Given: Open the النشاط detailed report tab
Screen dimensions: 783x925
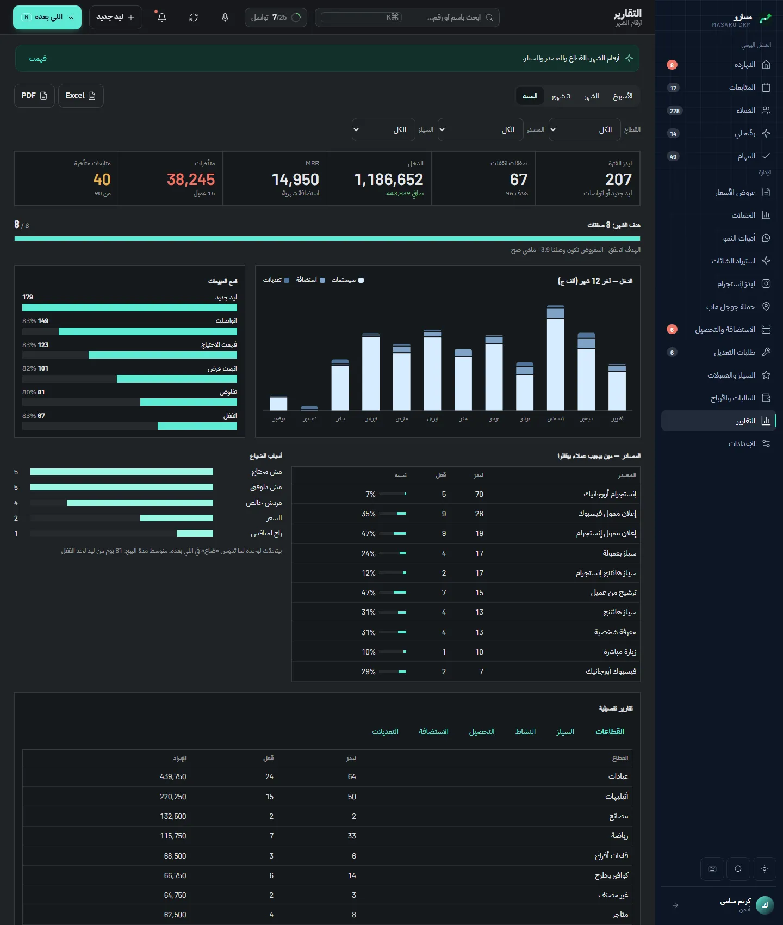Looking at the screenshot, I should click(x=526, y=731).
